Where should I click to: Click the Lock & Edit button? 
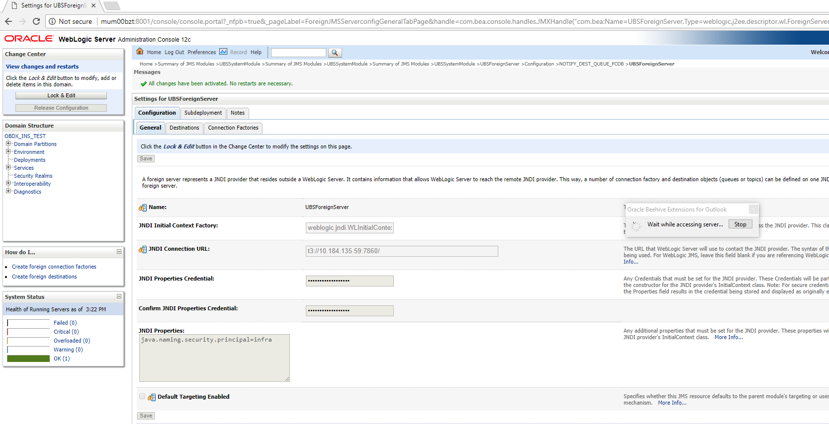(x=61, y=95)
